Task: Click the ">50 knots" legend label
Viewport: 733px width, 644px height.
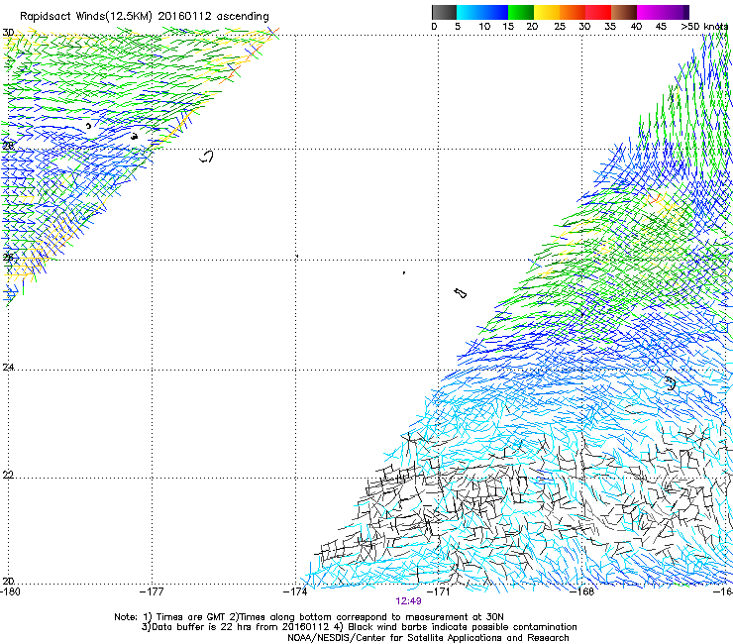Action: tap(704, 27)
